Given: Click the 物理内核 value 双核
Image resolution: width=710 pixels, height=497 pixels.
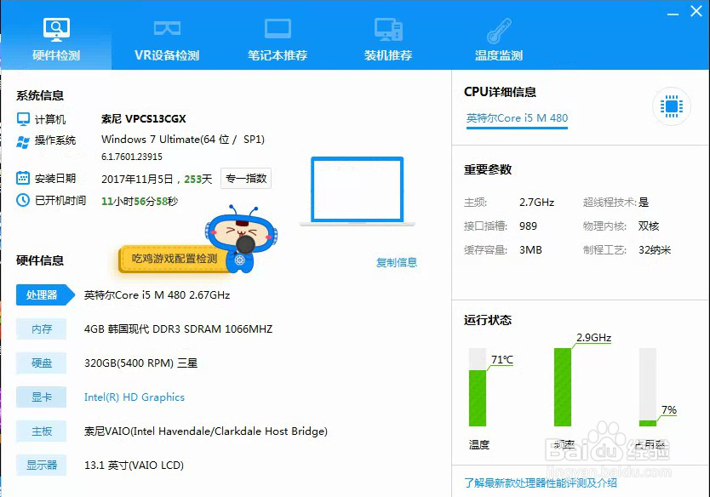Looking at the screenshot, I should [649, 226].
